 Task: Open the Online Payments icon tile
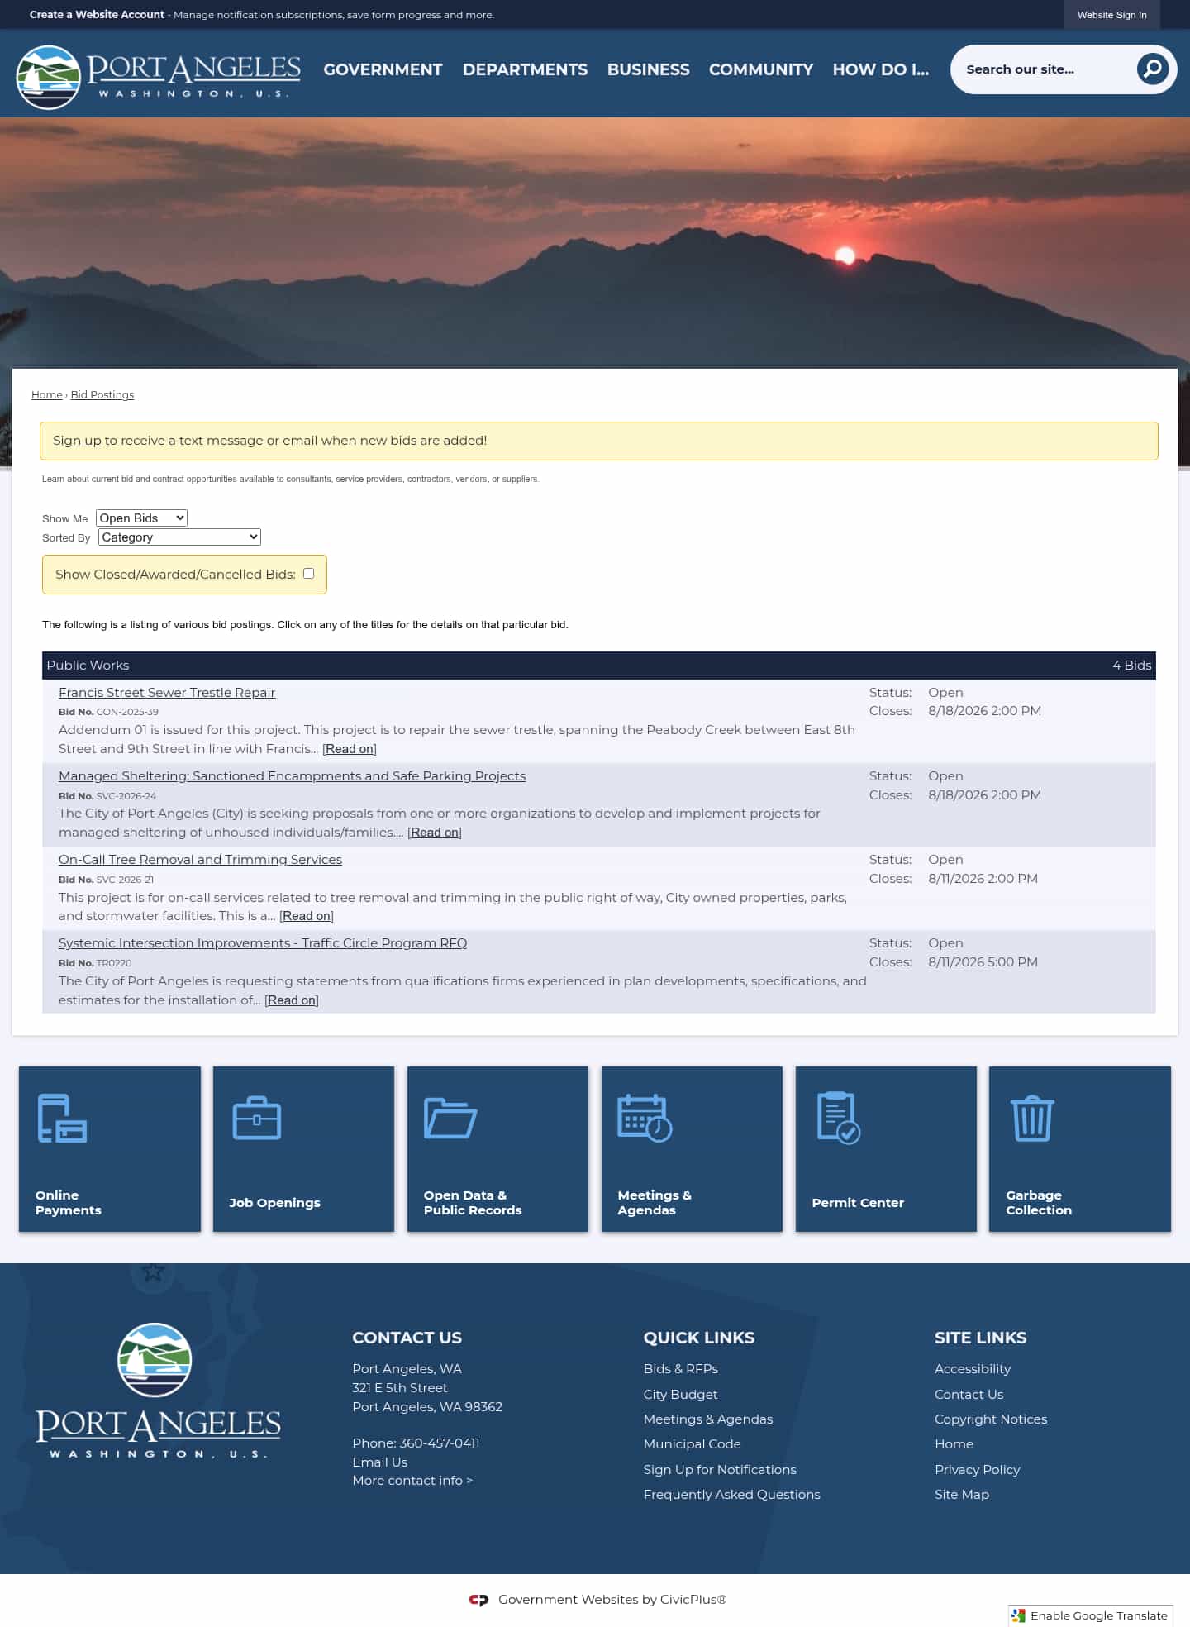(x=109, y=1148)
